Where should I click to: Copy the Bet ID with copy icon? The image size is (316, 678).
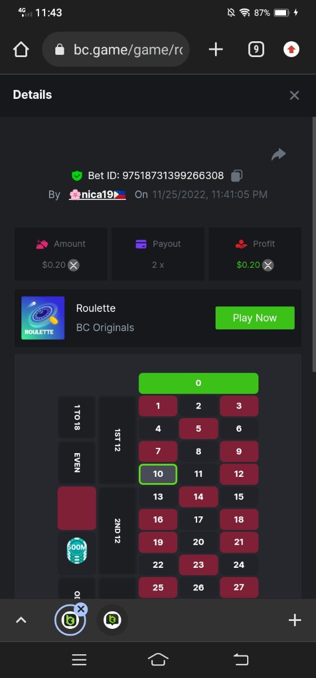tap(238, 176)
